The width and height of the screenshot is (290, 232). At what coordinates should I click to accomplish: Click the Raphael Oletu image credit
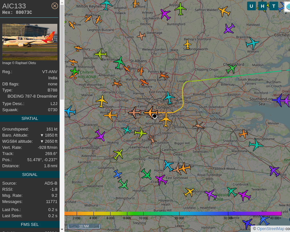click(x=19, y=63)
